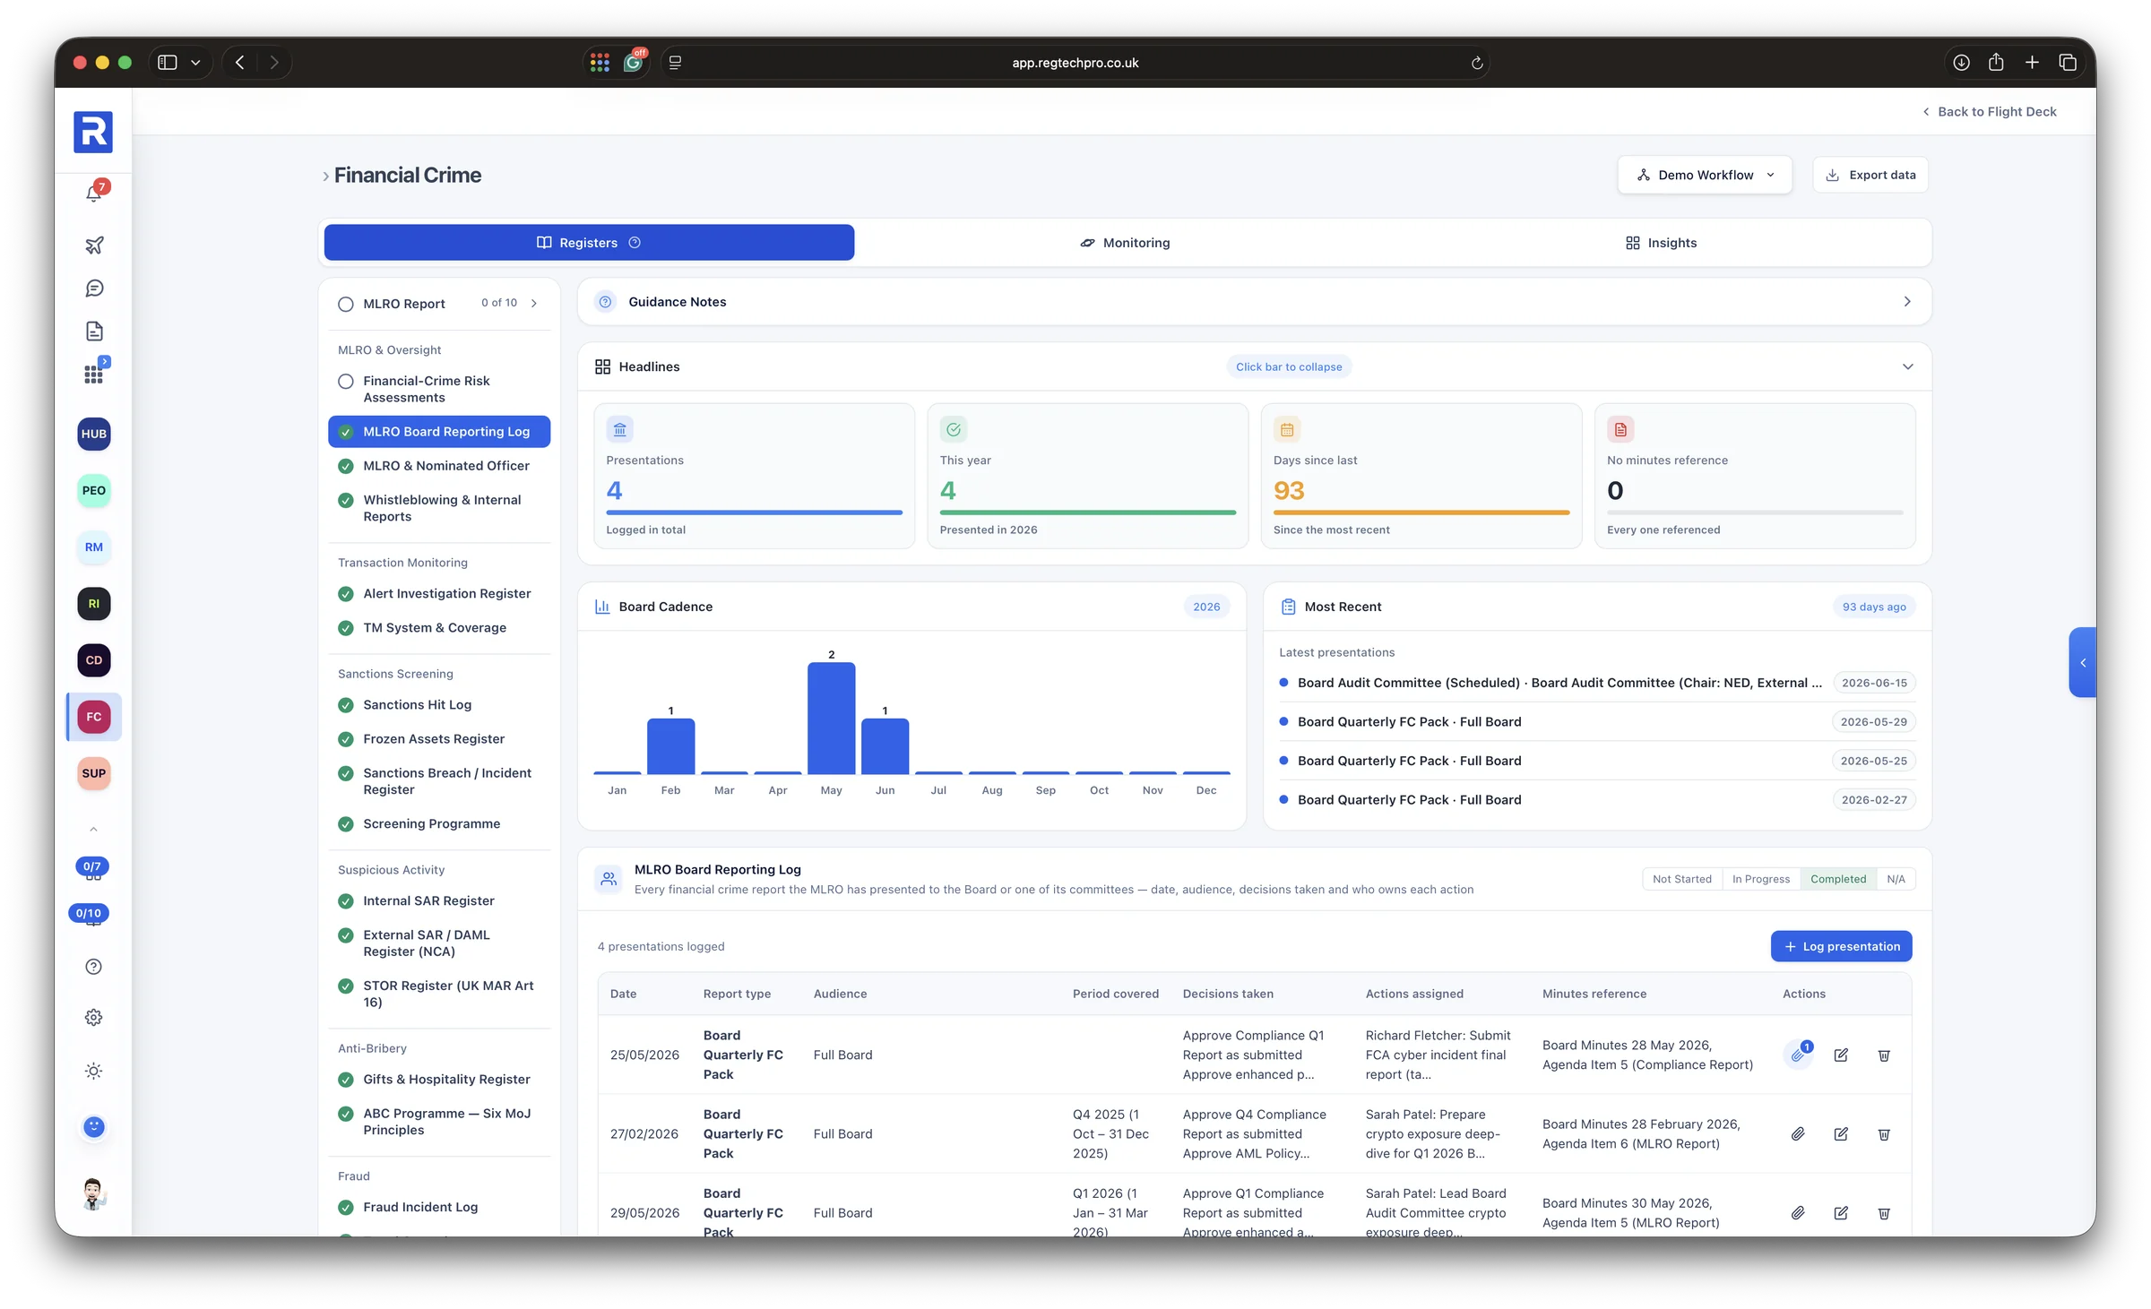Click Export data button

(1870, 175)
